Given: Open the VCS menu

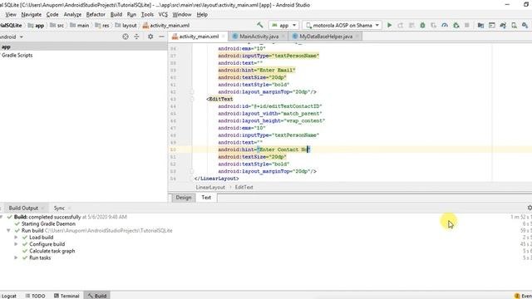Looking at the screenshot, I should [x=163, y=15].
